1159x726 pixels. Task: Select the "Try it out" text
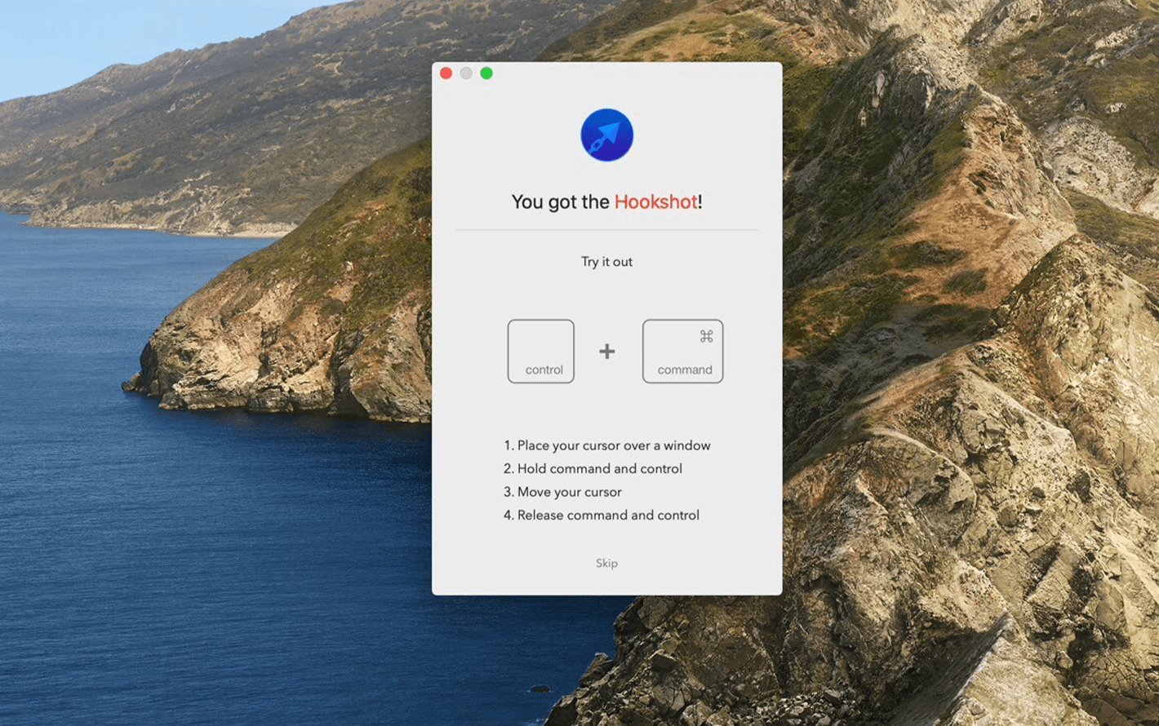[606, 262]
